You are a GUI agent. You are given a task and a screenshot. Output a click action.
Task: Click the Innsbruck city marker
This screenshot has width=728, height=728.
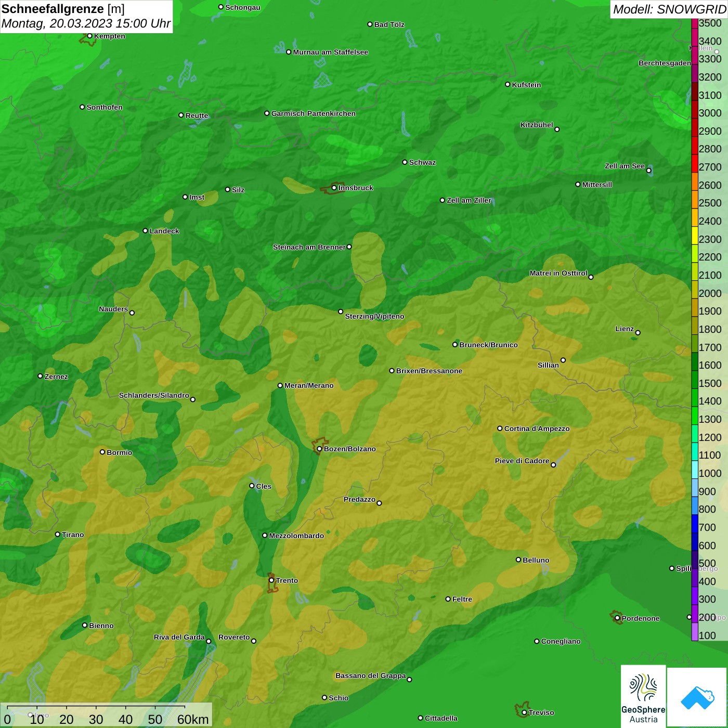coord(334,188)
